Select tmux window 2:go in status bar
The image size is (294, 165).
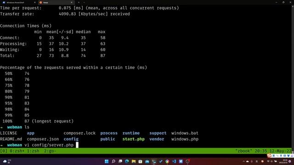pyautogui.click(x=50, y=151)
